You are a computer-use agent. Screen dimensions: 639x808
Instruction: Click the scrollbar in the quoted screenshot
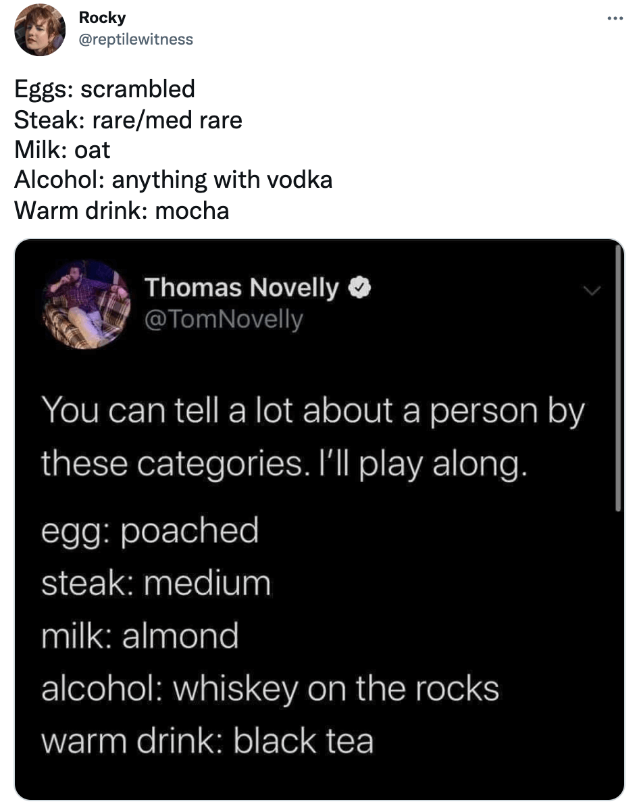click(x=617, y=378)
